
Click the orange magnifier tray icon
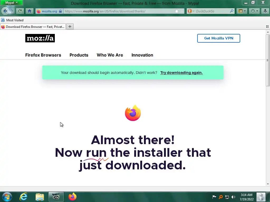[221, 197]
